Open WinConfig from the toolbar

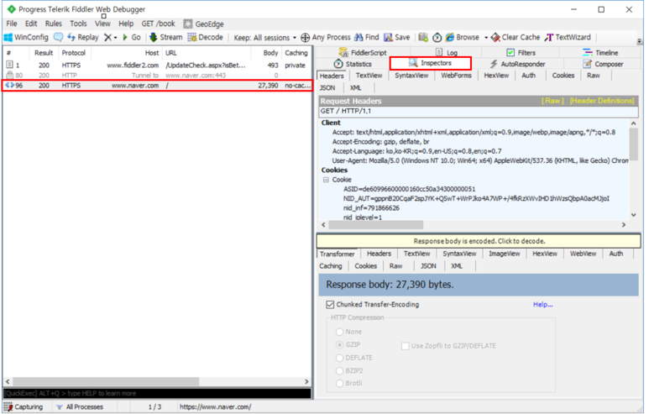26,37
